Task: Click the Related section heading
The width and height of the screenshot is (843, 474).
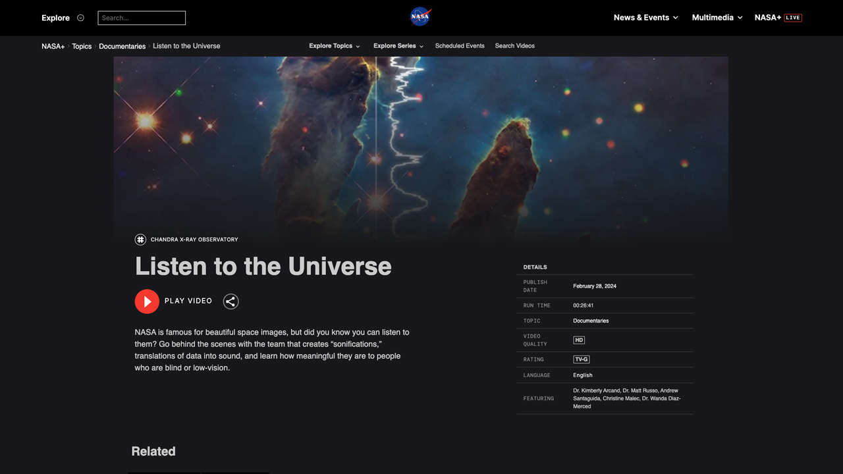Action: tap(153, 451)
